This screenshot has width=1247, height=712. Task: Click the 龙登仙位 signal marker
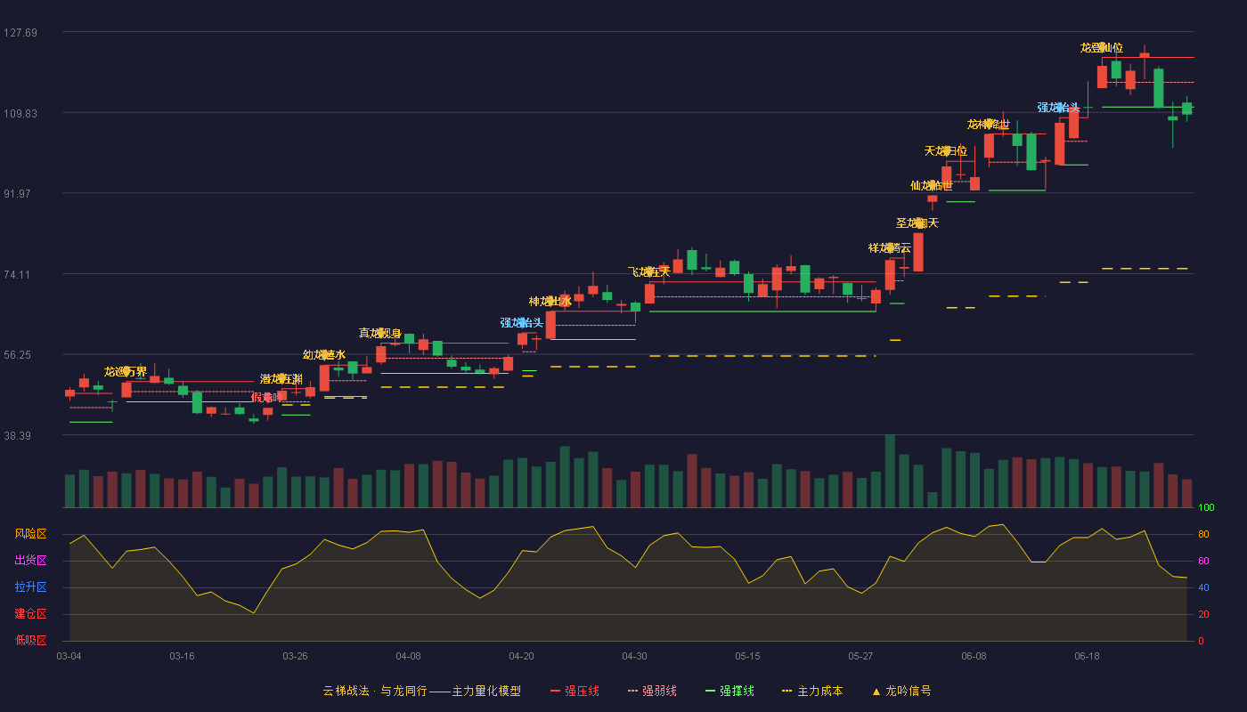point(1102,47)
